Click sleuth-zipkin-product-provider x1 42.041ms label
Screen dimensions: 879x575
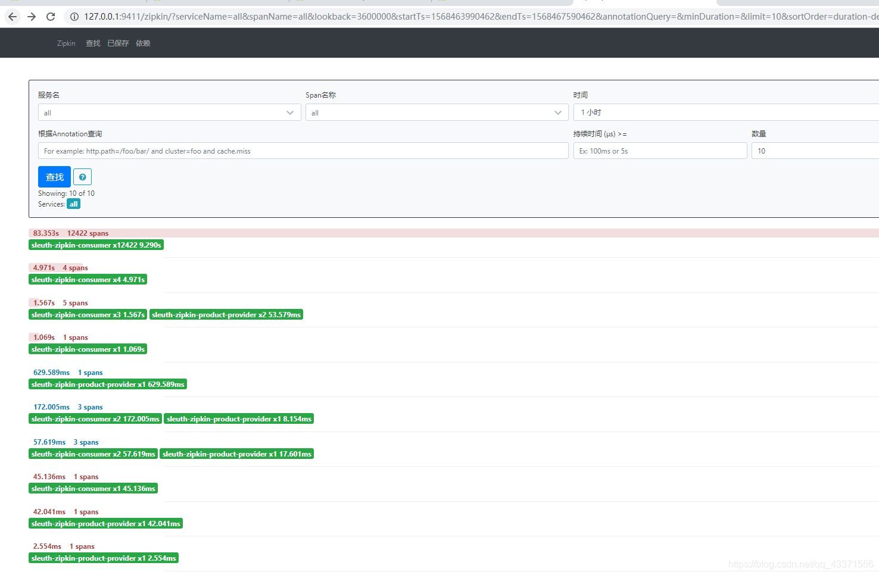pyautogui.click(x=105, y=524)
